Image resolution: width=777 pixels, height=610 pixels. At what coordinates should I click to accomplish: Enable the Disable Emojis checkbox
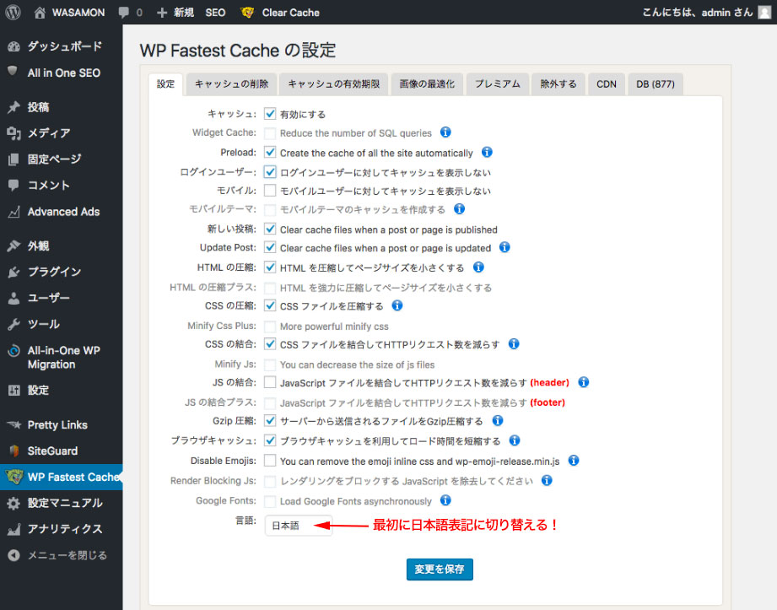click(x=270, y=461)
